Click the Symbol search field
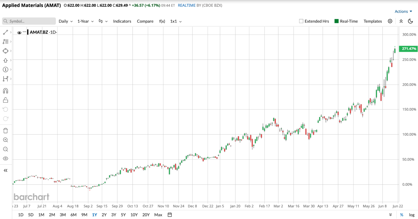This screenshot has height=219, width=418. click(29, 21)
